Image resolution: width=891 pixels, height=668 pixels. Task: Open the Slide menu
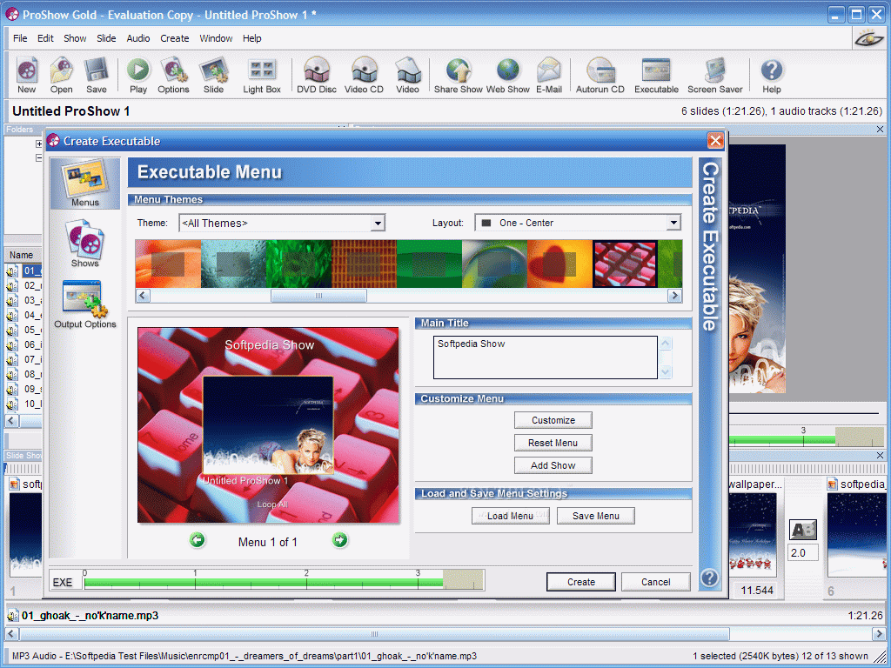pyautogui.click(x=106, y=38)
